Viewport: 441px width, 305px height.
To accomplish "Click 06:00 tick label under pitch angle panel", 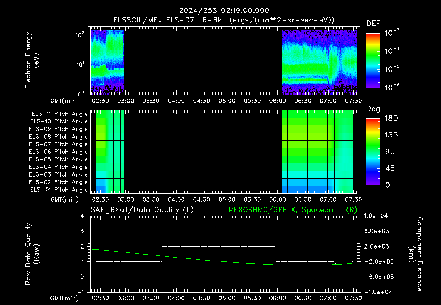I will click(x=277, y=200).
